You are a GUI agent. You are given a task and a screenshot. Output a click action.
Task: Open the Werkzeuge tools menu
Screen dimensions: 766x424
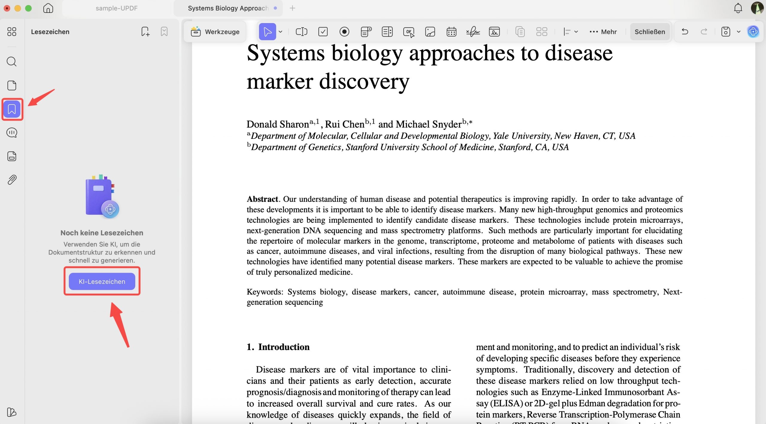pos(215,31)
